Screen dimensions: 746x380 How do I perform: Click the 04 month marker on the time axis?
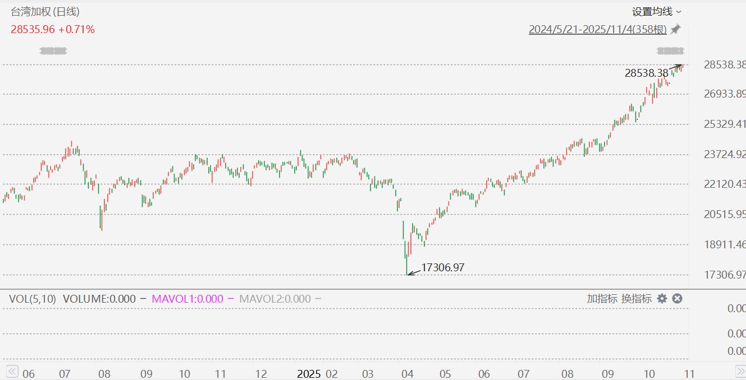[x=407, y=373]
